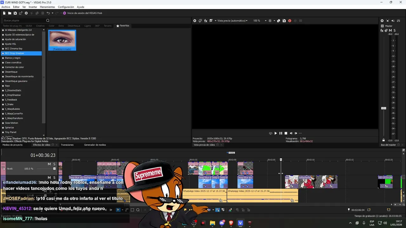
Task: Open Discord from the Windows taskbar
Action: pyautogui.click(x=222, y=223)
